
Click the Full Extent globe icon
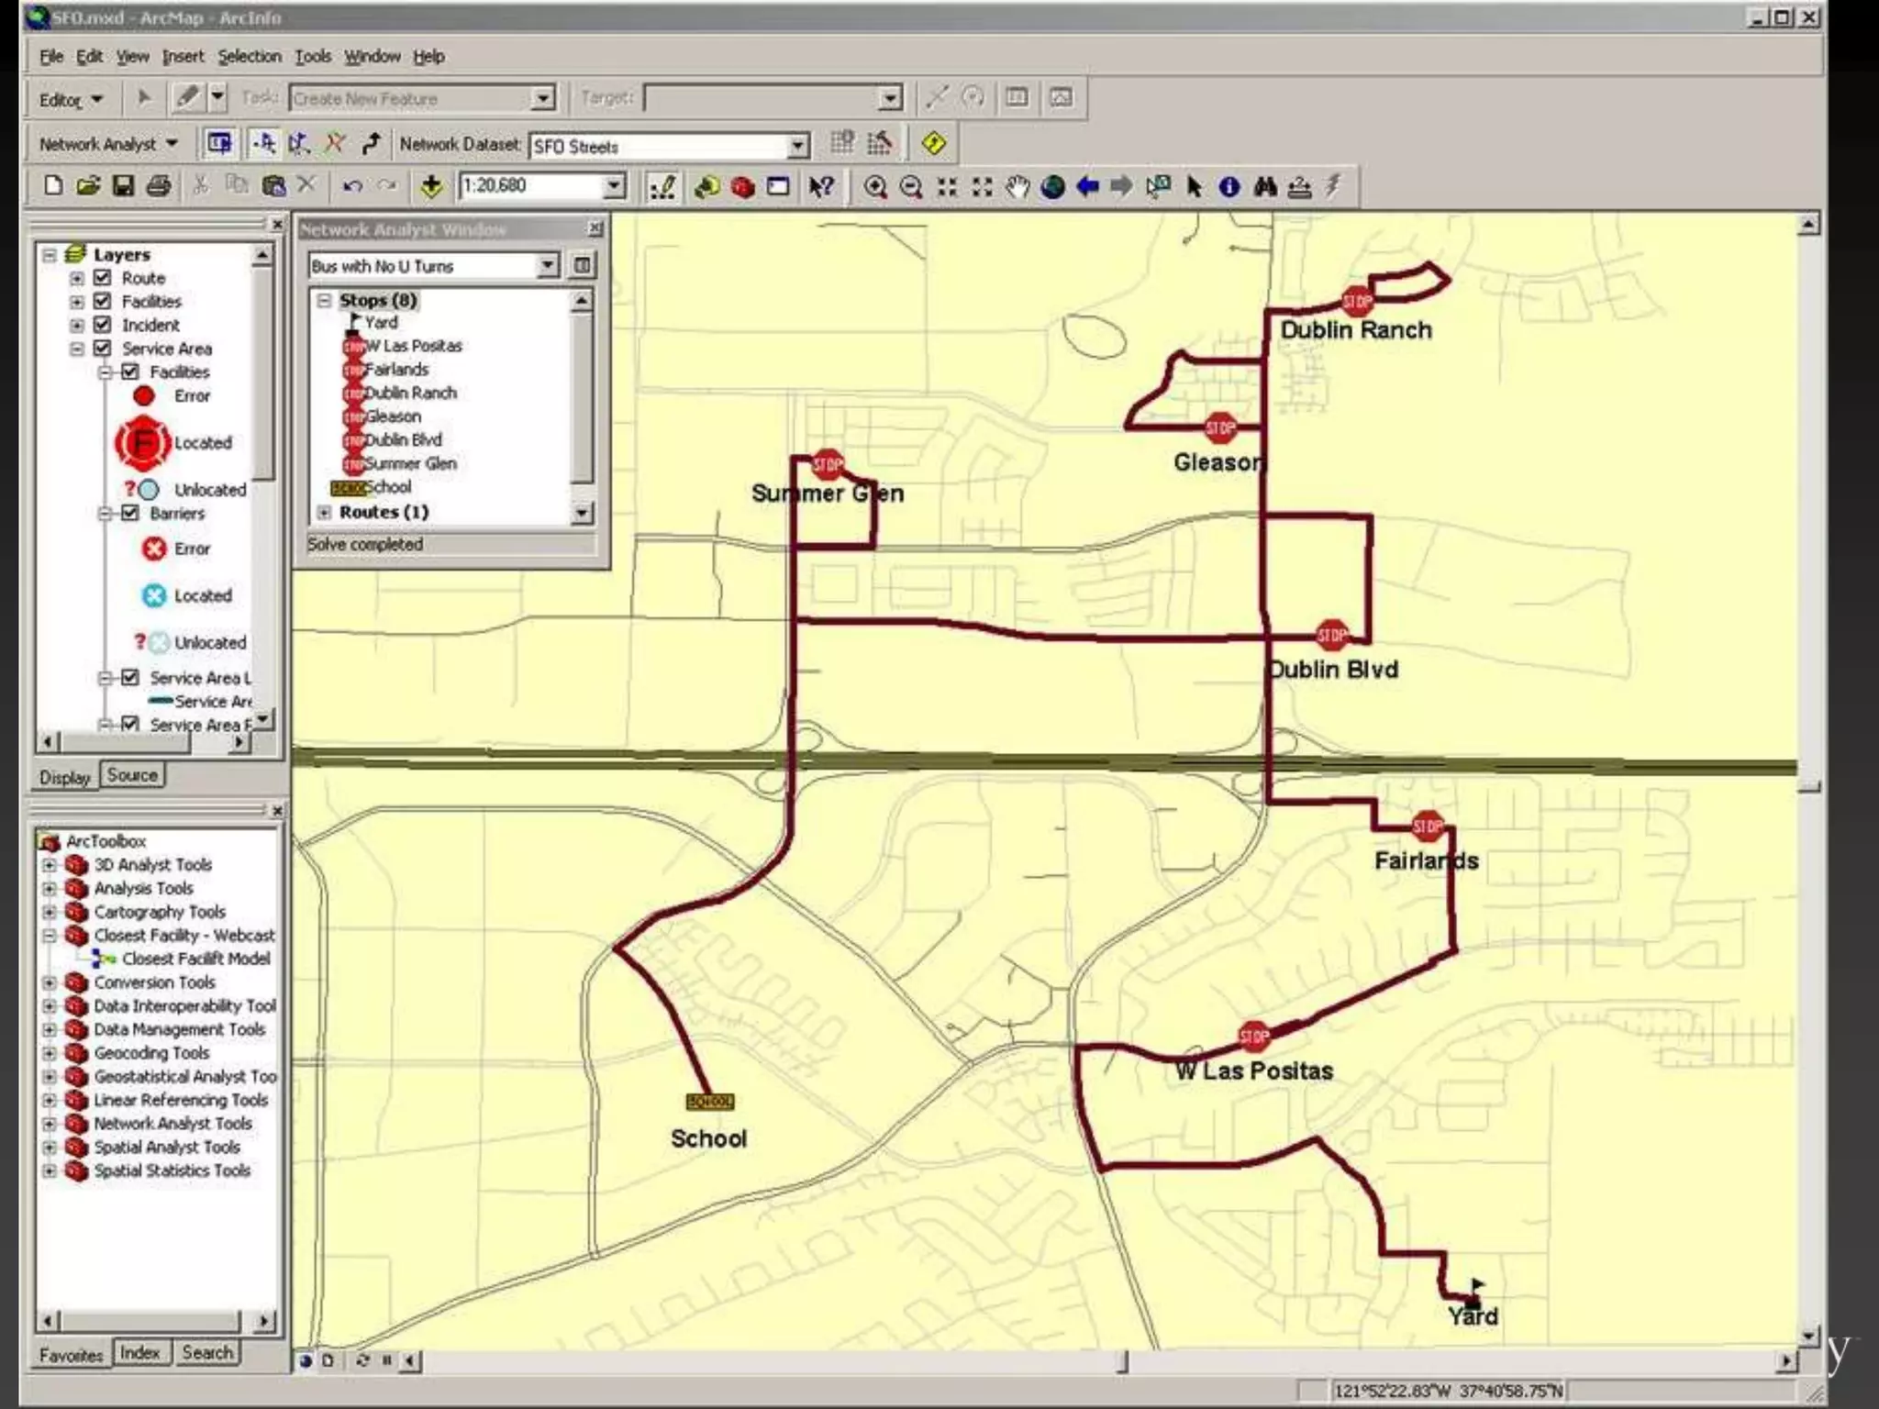1052,187
